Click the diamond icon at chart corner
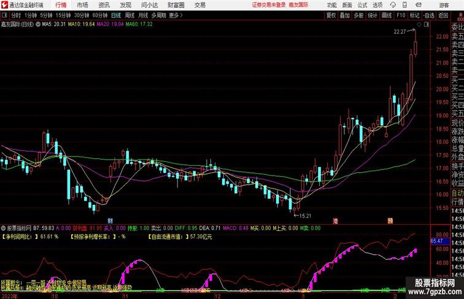This screenshot has height=299, width=464. pyautogui.click(x=419, y=25)
